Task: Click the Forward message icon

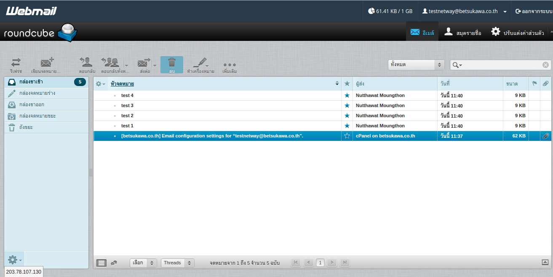Action: click(x=144, y=64)
